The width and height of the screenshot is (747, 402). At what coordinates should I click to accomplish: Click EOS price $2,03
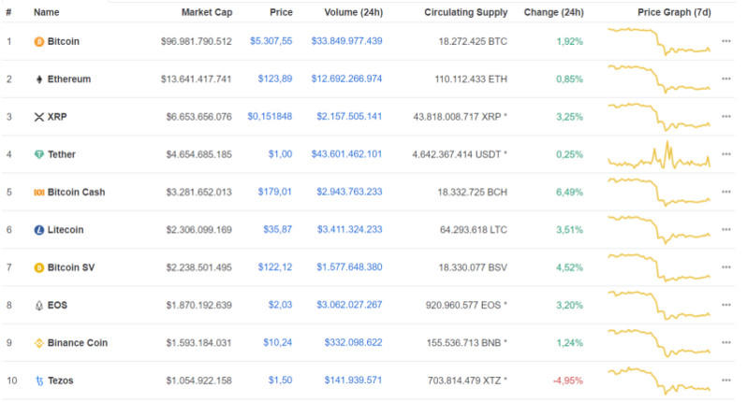[280, 305]
